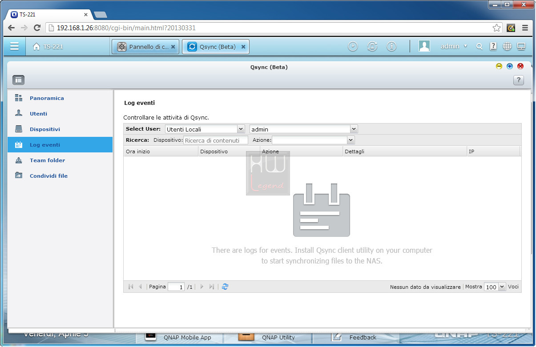Image resolution: width=536 pixels, height=347 pixels.
Task: Open QTS help question mark icon
Action: [493, 46]
